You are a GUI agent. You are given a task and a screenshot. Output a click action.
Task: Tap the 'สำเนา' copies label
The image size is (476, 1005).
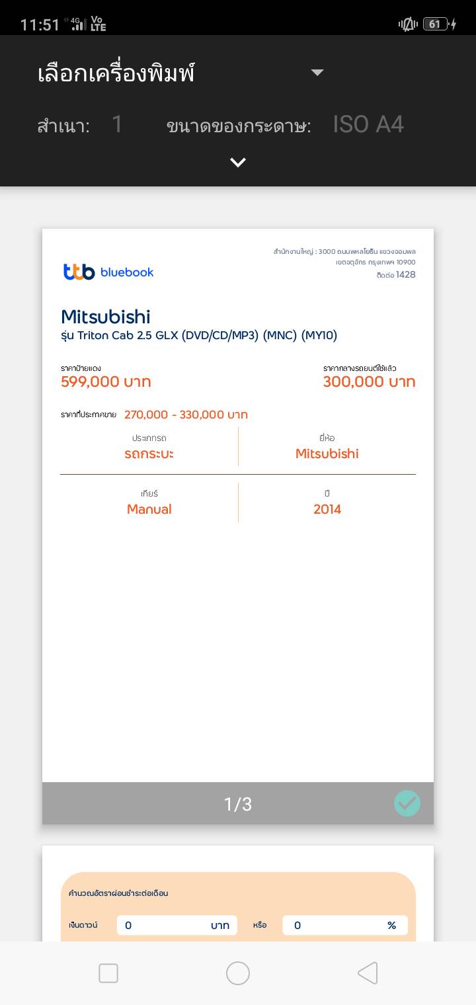(63, 126)
